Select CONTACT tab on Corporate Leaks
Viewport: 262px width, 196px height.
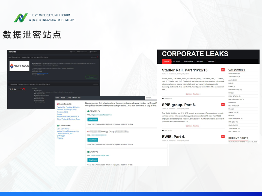pyautogui.click(x=211, y=62)
